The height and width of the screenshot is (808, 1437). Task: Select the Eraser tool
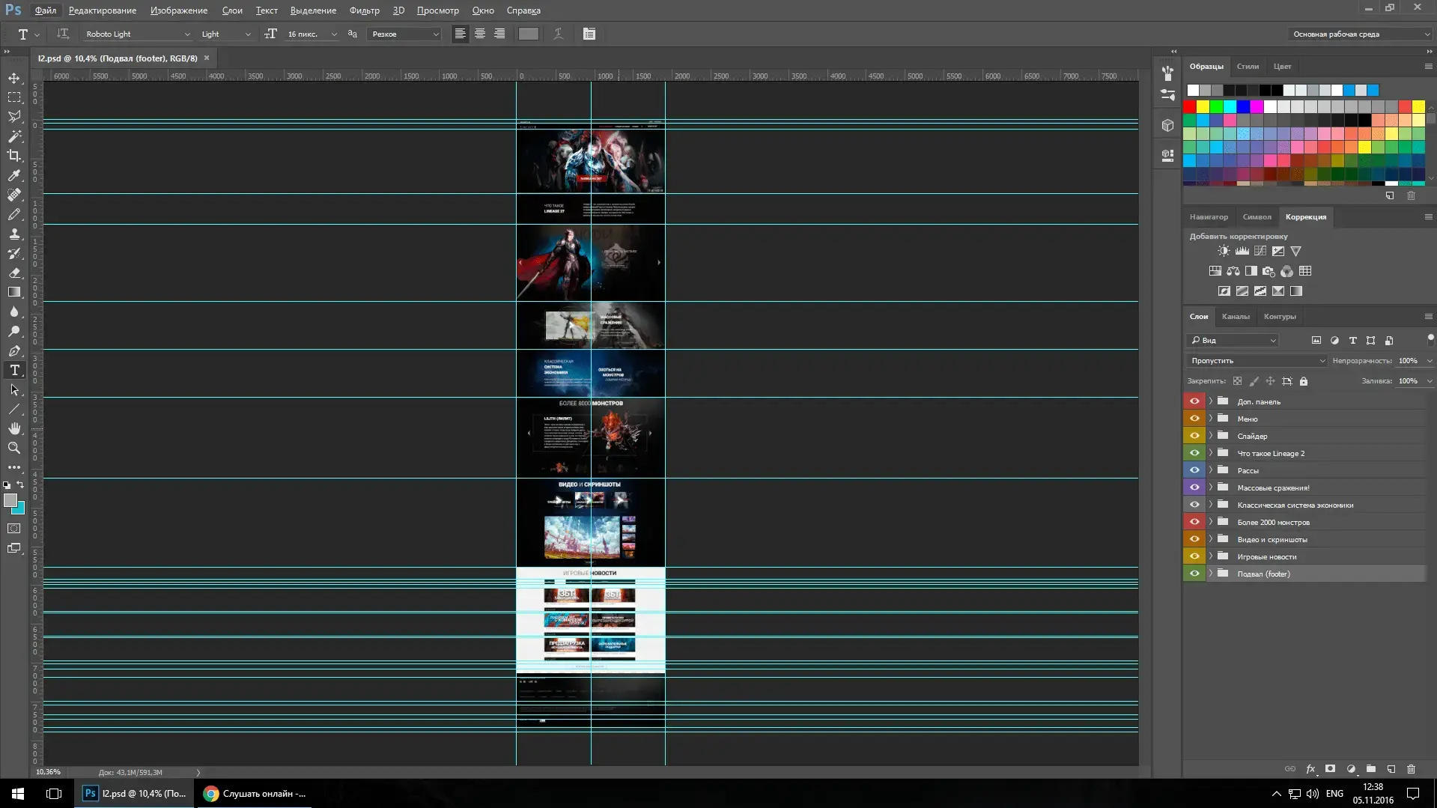click(14, 273)
